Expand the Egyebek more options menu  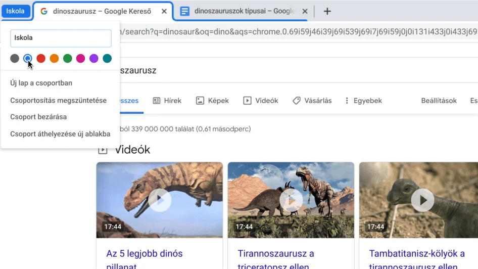click(x=363, y=101)
